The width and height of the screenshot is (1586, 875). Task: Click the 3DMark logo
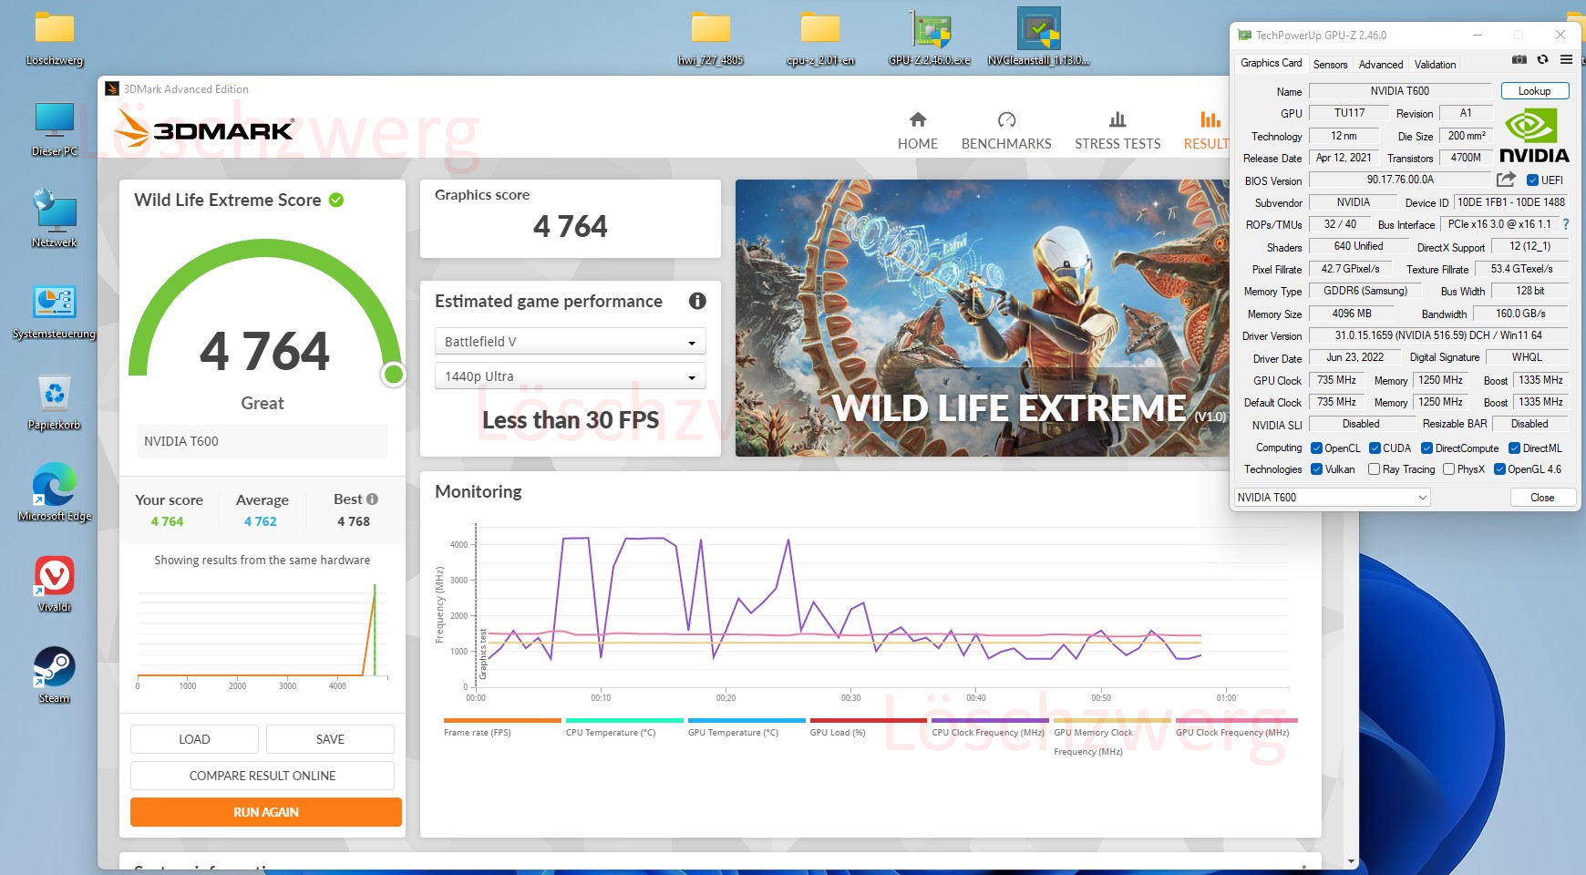[x=205, y=129]
